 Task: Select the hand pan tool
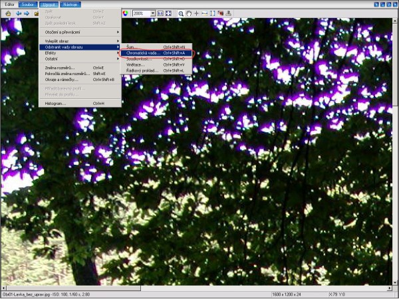[190, 13]
